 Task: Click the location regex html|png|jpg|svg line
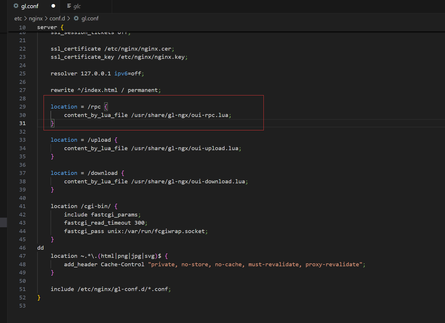(x=109, y=256)
